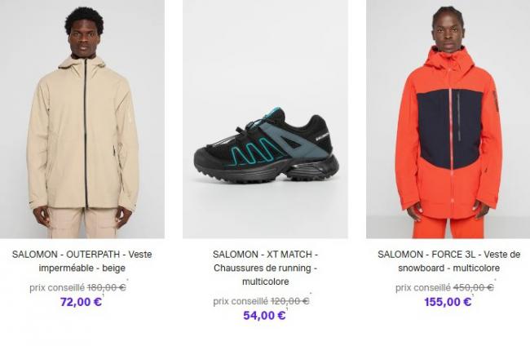530x346 pixels.
Task: Click the crossed-out 450,00 € price
Action: click(473, 288)
